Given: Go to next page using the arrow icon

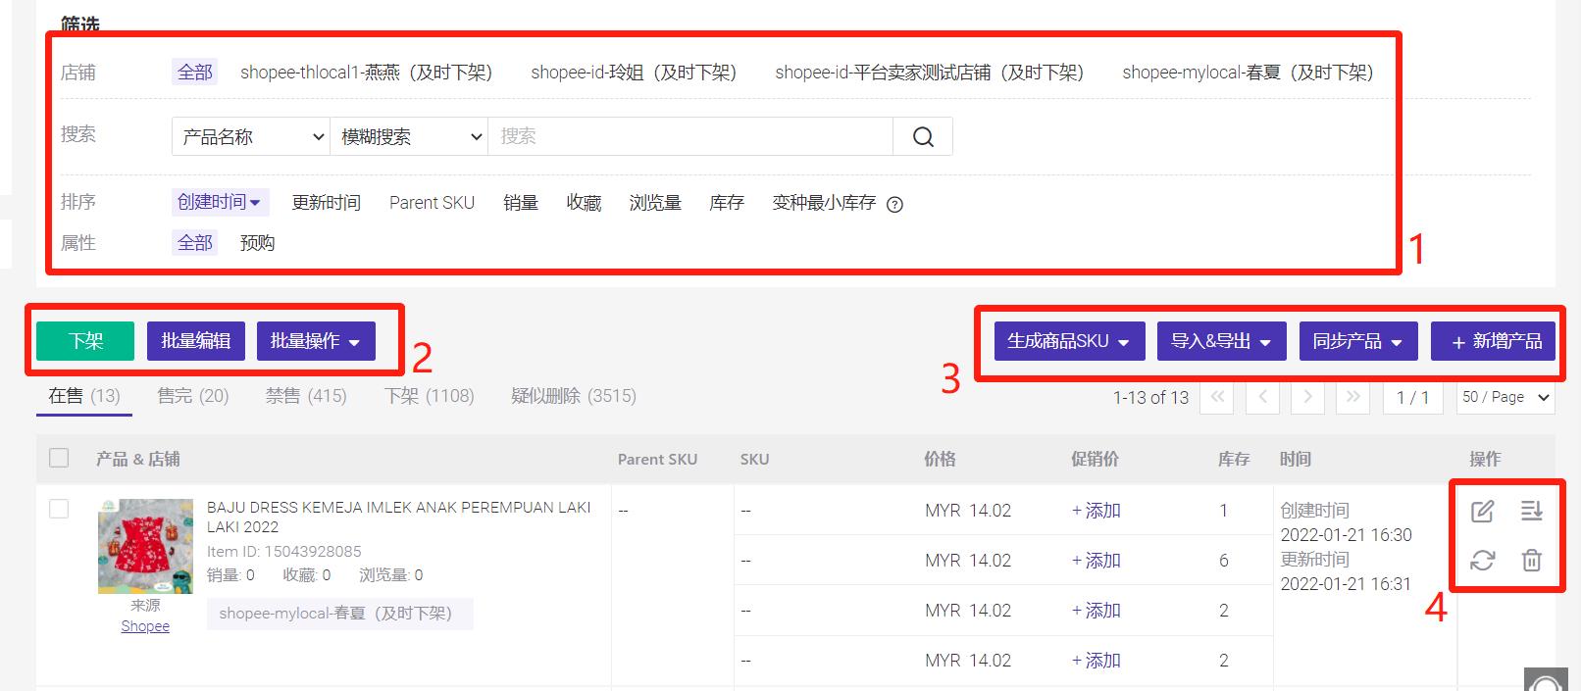Looking at the screenshot, I should tap(1307, 397).
